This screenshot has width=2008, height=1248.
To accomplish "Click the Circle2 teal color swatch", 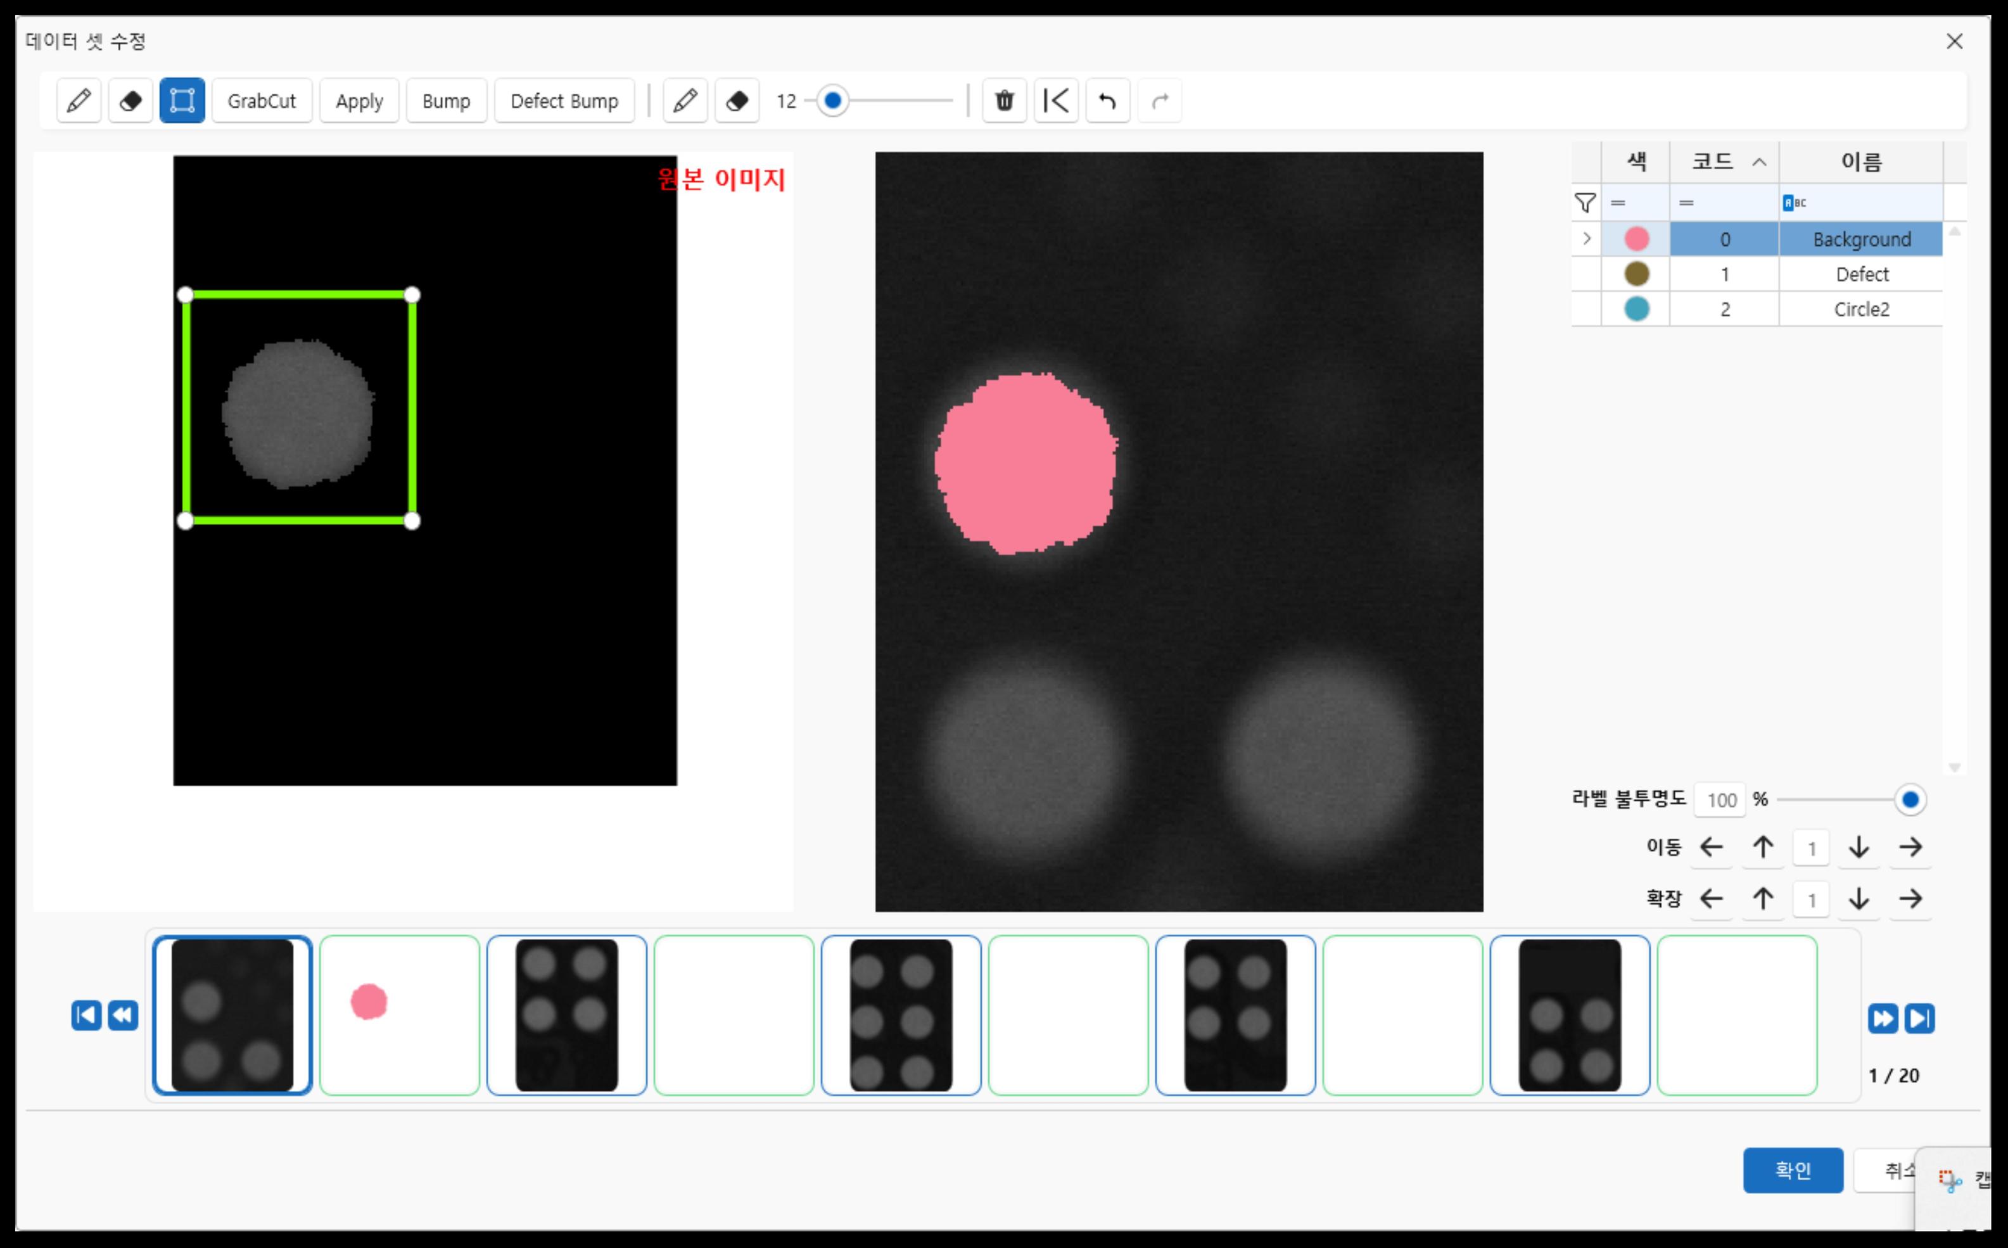I will (x=1636, y=310).
